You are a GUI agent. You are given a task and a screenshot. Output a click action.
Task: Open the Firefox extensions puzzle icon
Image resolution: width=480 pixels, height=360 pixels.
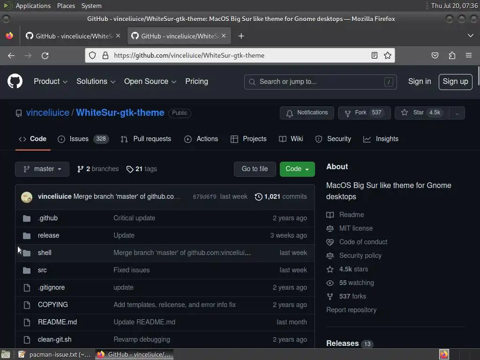click(452, 55)
